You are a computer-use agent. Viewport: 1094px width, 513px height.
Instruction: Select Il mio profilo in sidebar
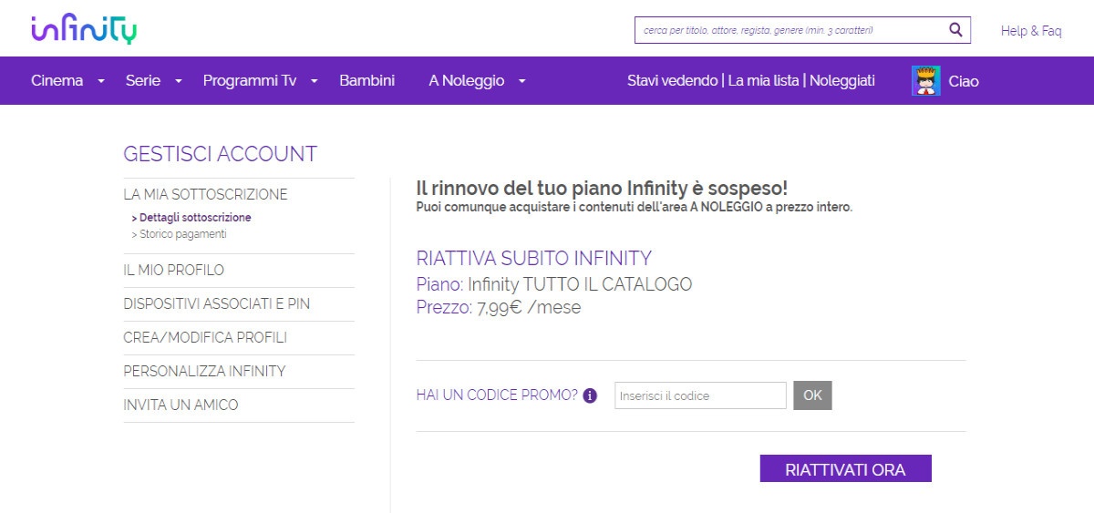tap(173, 270)
